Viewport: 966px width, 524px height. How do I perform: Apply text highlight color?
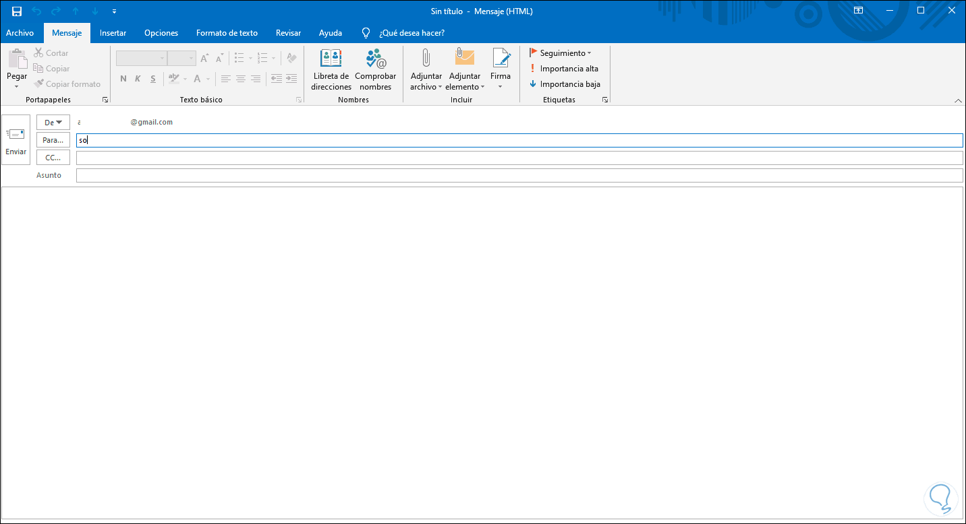click(173, 79)
